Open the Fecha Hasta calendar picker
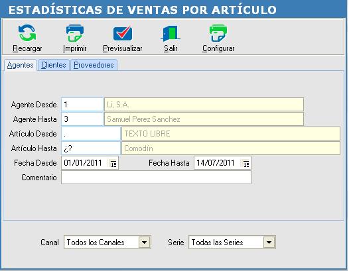This screenshot has height=271, width=349. pos(246,164)
